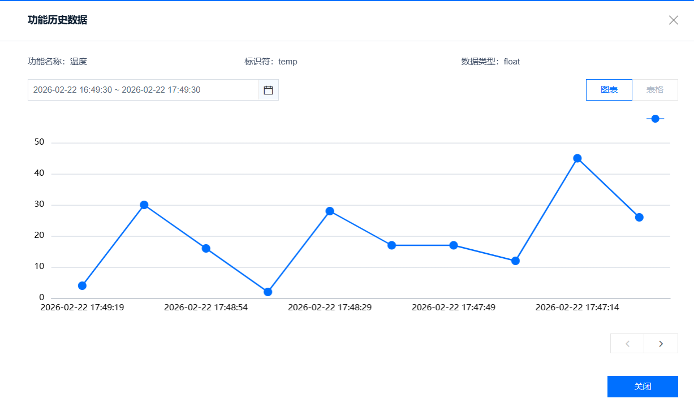Image resolution: width=694 pixels, height=403 pixels.
Task: Select the data point with value 28
Action: pyautogui.click(x=330, y=211)
